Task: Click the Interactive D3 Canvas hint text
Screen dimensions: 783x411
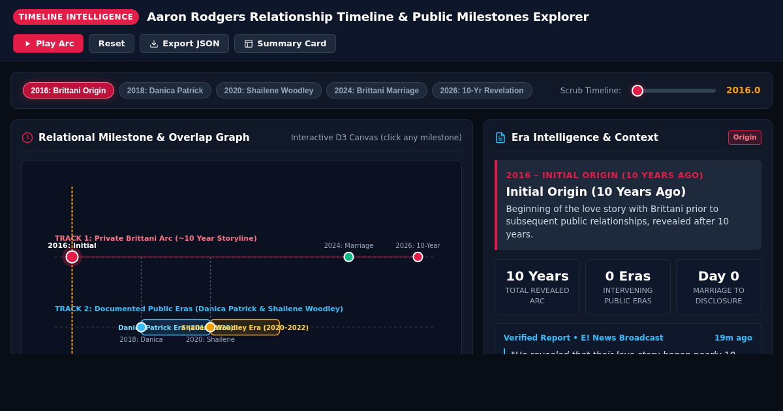Action: pyautogui.click(x=376, y=138)
